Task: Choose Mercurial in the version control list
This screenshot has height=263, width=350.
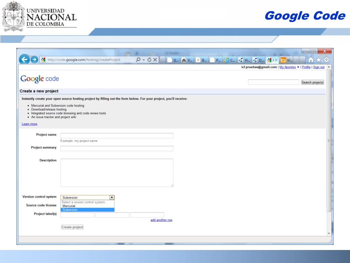Action: click(x=87, y=206)
